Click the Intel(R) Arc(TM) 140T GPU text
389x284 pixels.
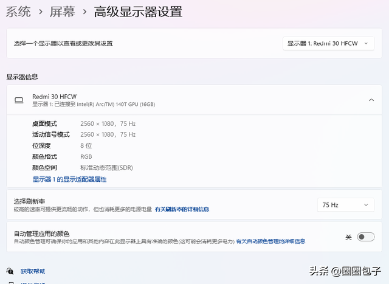tap(116, 105)
